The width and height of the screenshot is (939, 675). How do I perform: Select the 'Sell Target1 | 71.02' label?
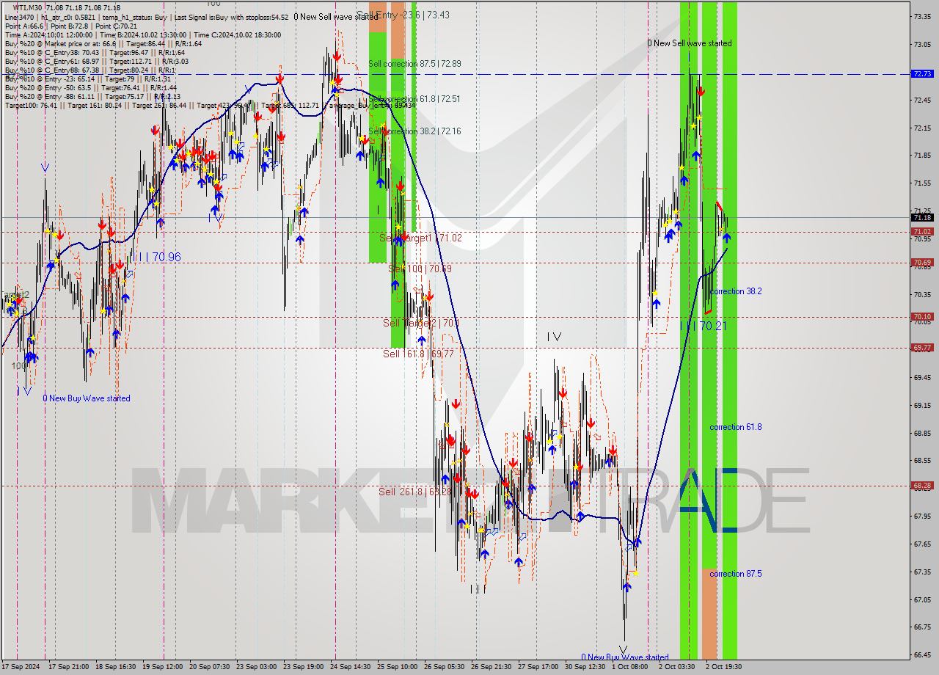tap(420, 238)
